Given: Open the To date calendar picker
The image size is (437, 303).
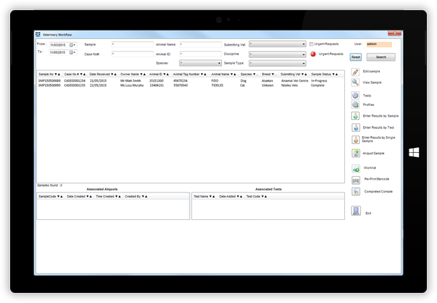Looking at the screenshot, I should coord(73,52).
